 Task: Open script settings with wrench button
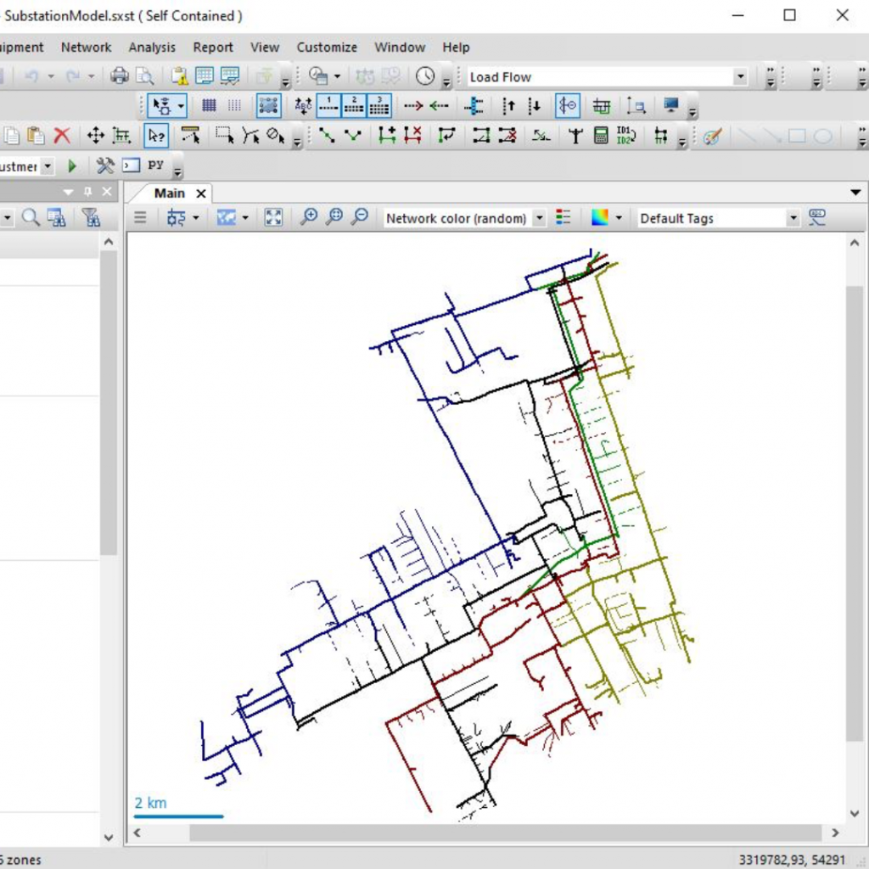(104, 165)
